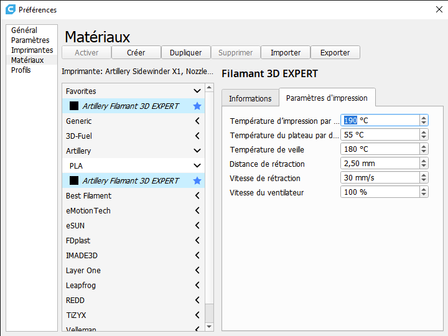
Task: Click the Supprimer button
Action: (235, 52)
